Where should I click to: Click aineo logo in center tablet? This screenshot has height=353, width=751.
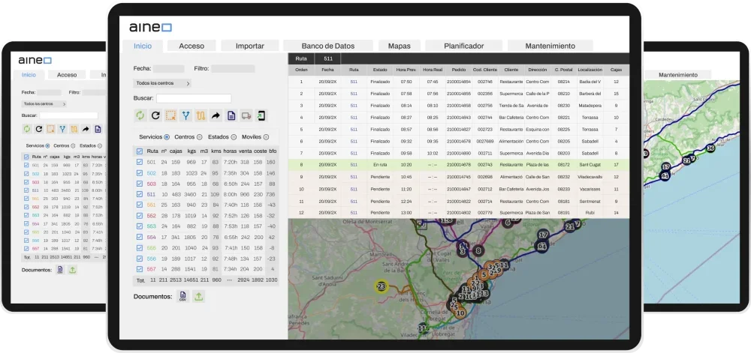coord(150,28)
